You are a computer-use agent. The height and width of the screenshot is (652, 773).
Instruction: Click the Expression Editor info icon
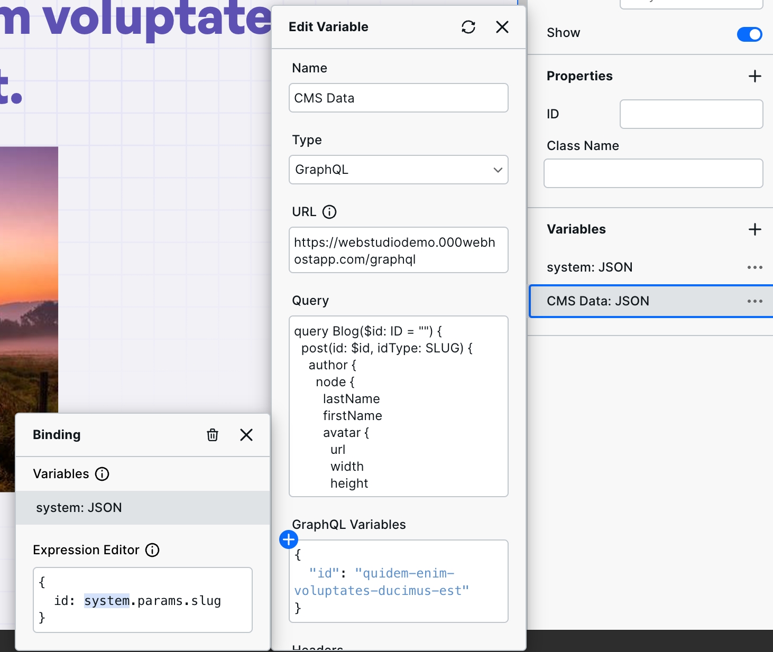[x=152, y=550]
